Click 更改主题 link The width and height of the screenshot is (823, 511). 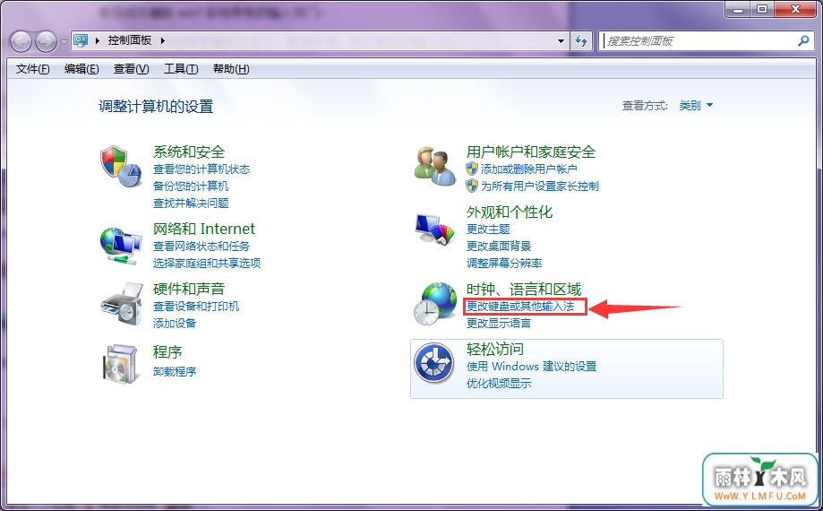(488, 229)
